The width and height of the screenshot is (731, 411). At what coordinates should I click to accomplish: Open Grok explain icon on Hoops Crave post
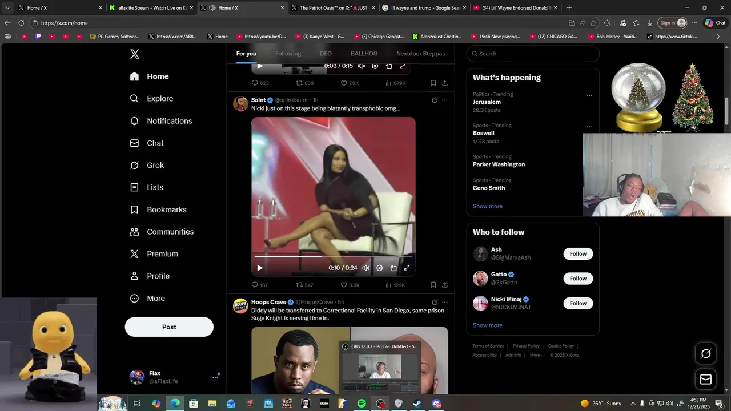coord(435,303)
